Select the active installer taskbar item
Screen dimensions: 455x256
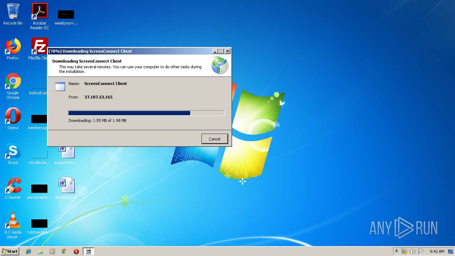click(x=89, y=251)
